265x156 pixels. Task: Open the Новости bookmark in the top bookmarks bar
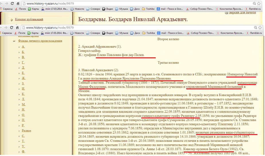click(x=77, y=9)
